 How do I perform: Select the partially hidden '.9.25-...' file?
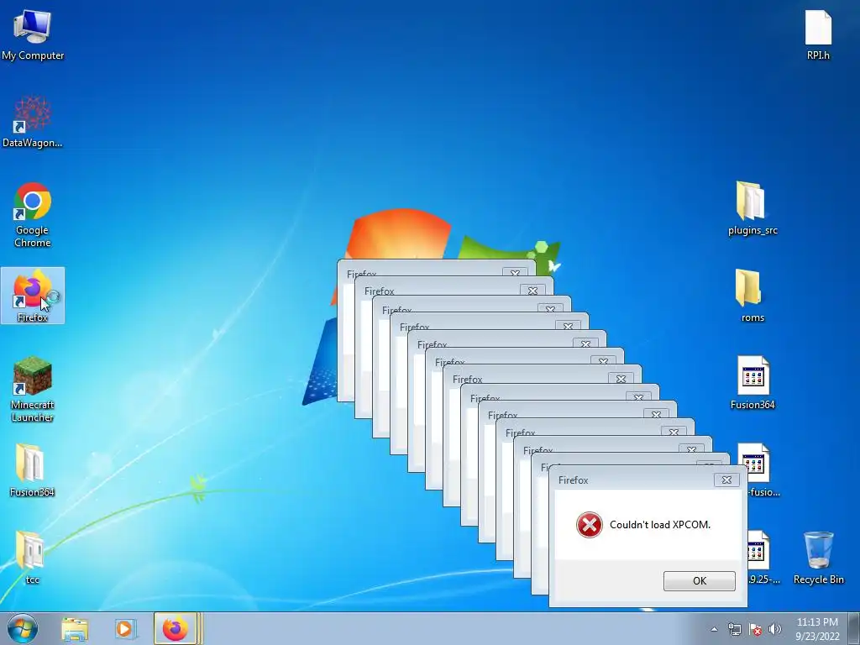(763, 558)
